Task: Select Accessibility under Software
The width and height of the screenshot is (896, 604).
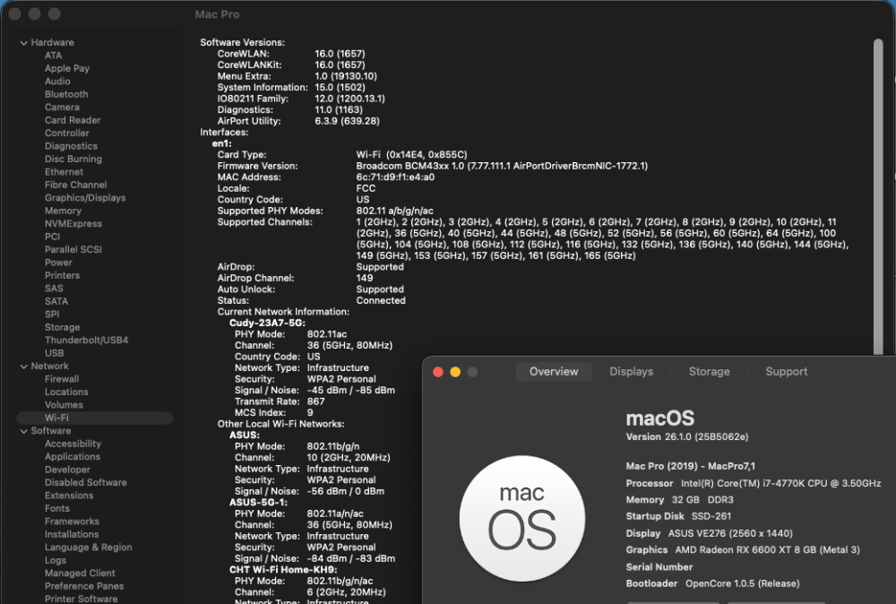Action: tap(73, 444)
